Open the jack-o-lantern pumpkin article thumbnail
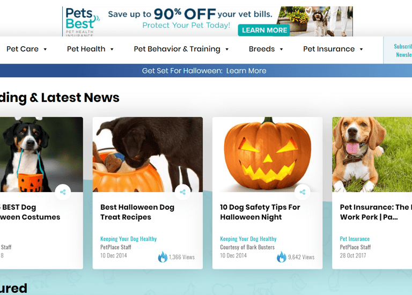412x295 pixels. 267,154
